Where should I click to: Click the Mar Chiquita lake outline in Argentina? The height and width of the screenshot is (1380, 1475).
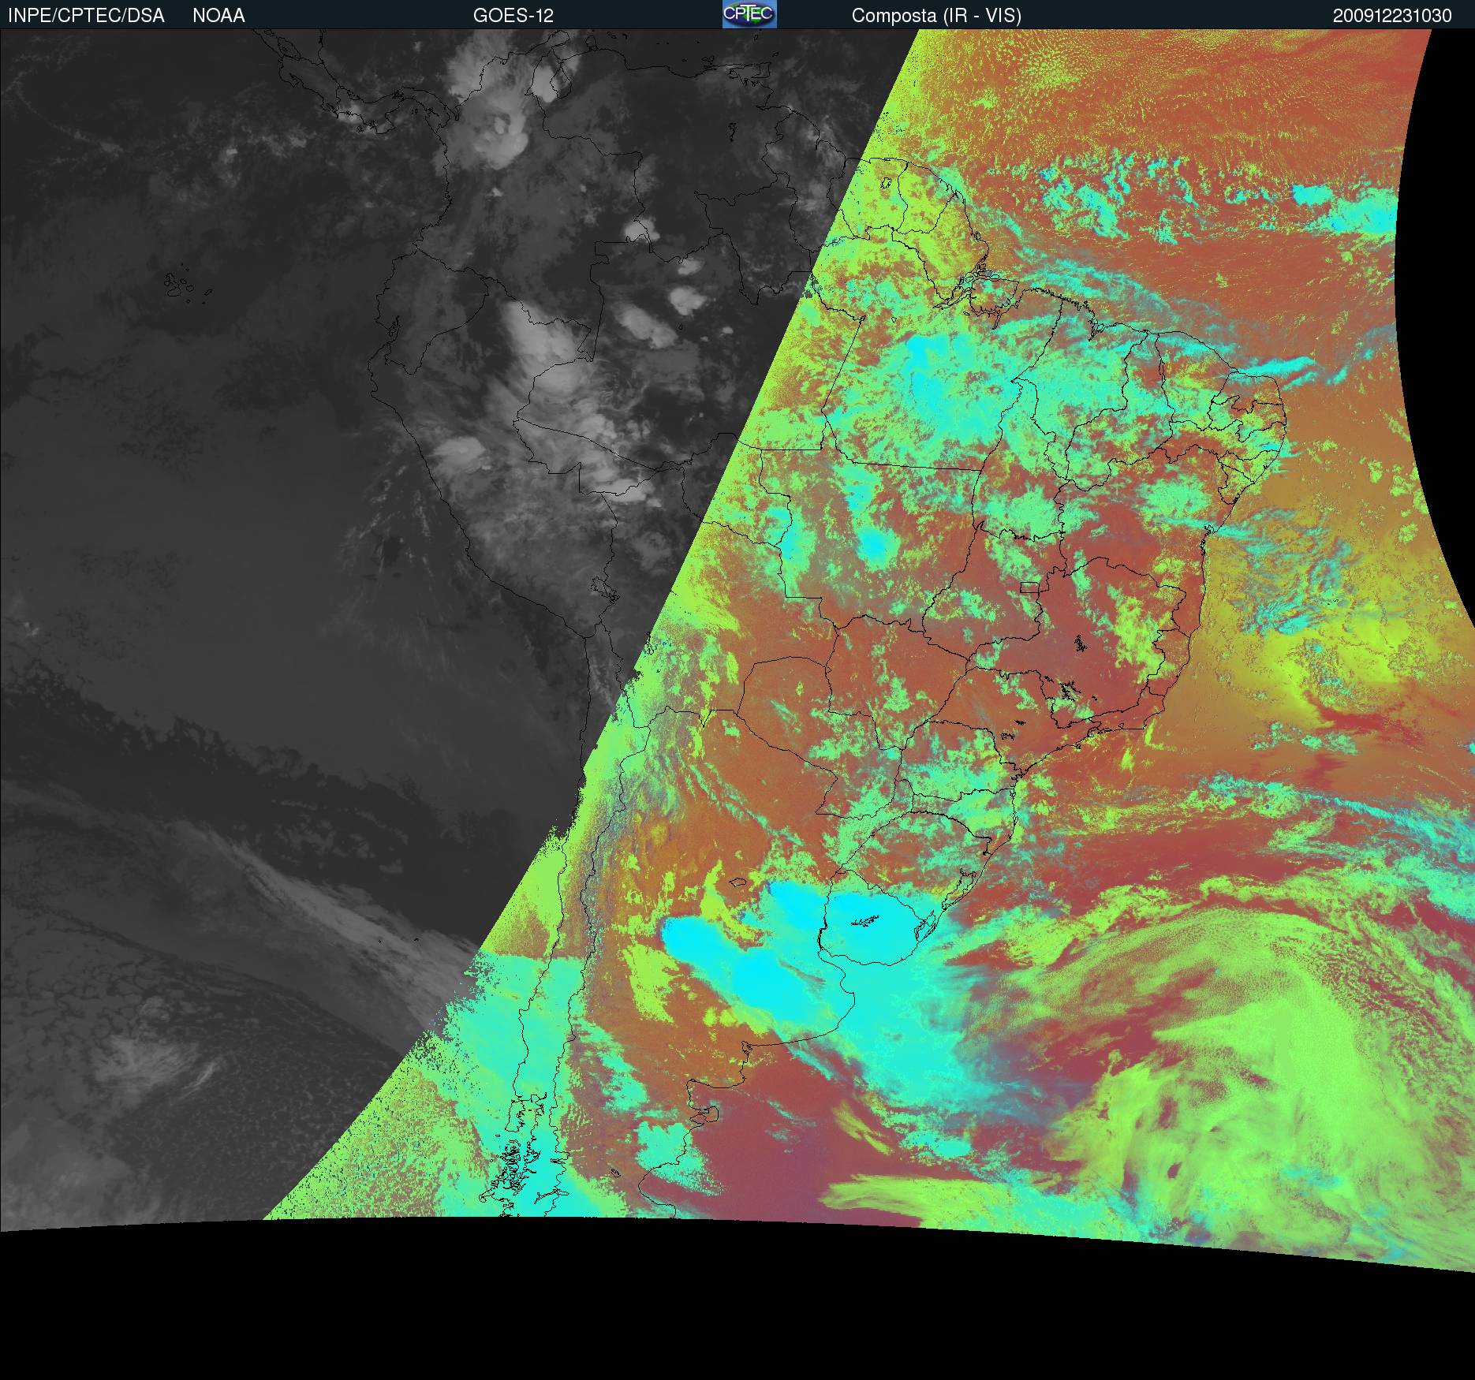pos(739,883)
